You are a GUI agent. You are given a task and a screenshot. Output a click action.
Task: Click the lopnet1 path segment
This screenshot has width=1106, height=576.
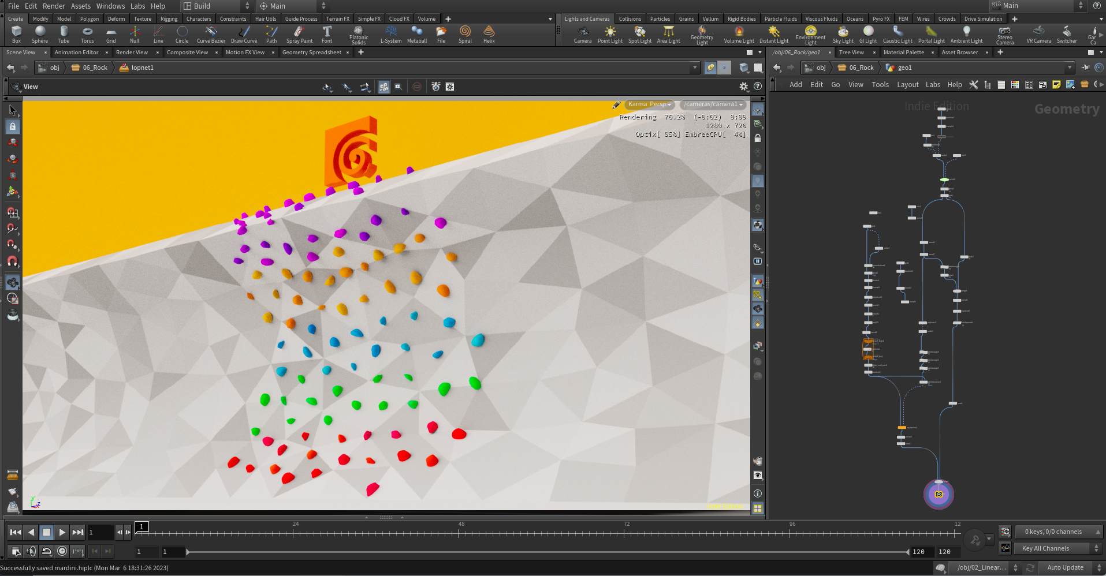point(137,68)
